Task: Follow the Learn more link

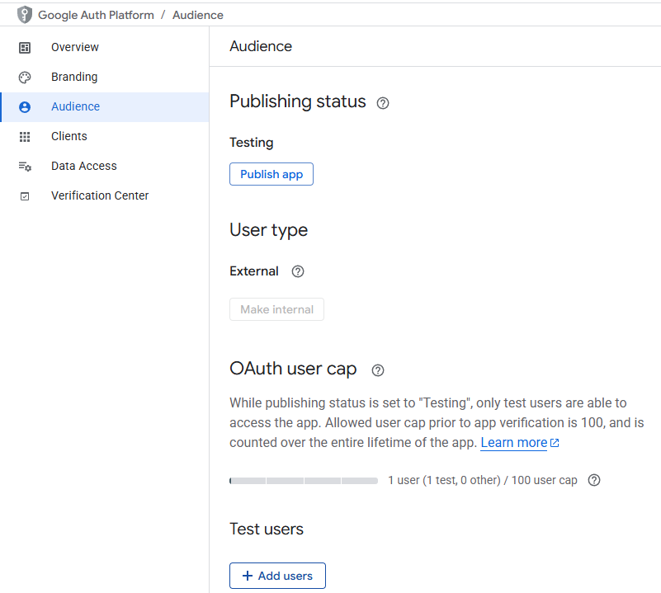Action: pyautogui.click(x=514, y=443)
